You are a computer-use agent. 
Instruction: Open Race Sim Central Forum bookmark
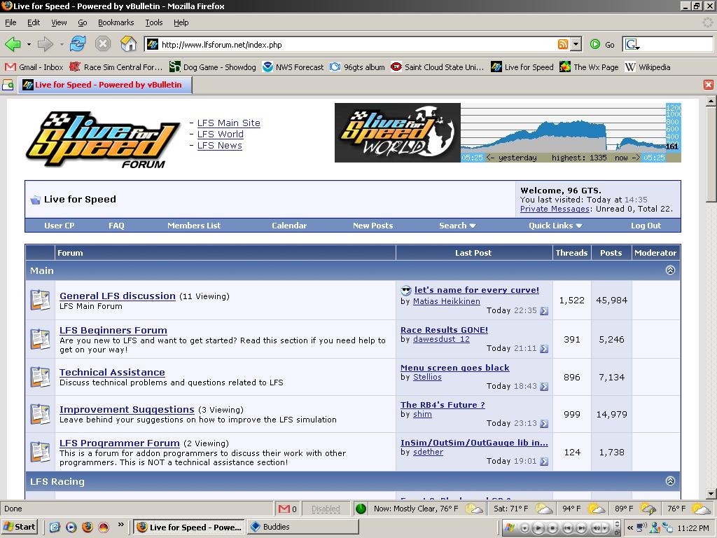click(116, 67)
